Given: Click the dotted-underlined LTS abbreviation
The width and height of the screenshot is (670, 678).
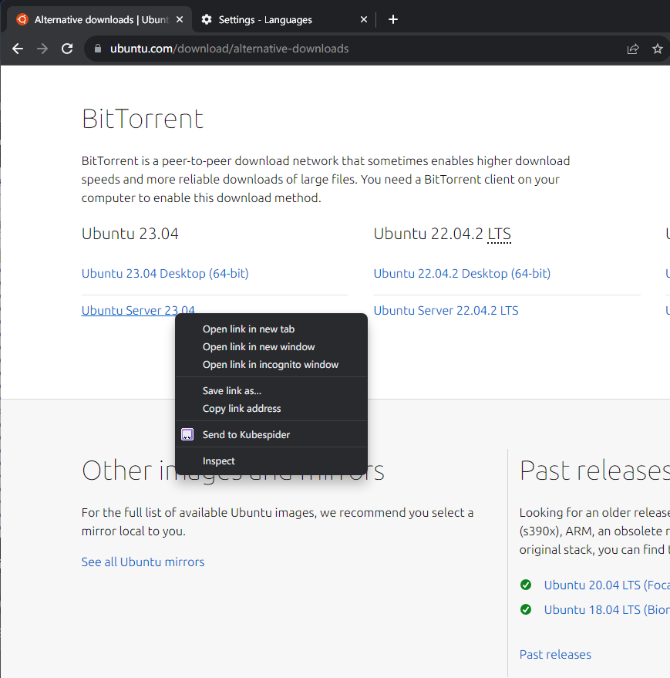Looking at the screenshot, I should (500, 234).
